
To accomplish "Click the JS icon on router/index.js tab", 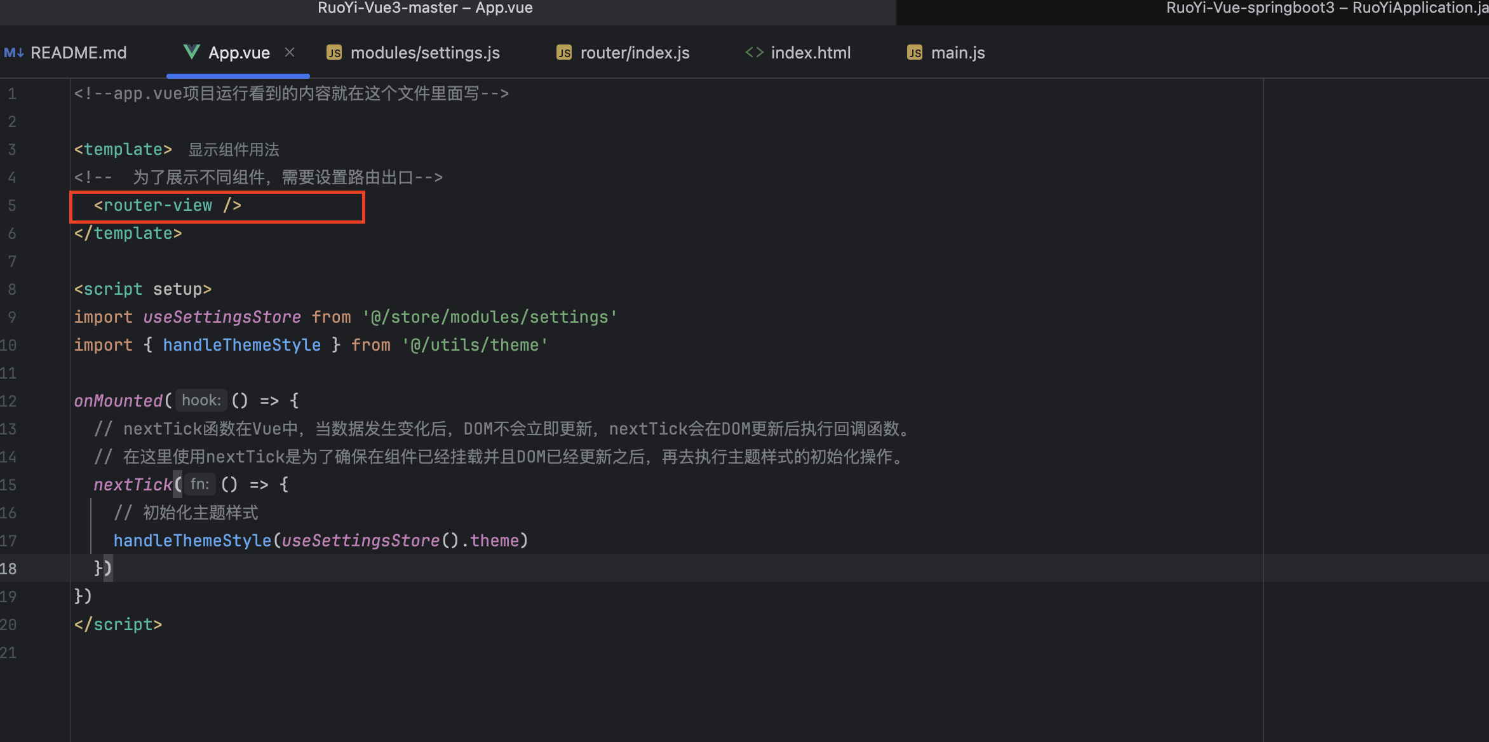I will point(564,53).
